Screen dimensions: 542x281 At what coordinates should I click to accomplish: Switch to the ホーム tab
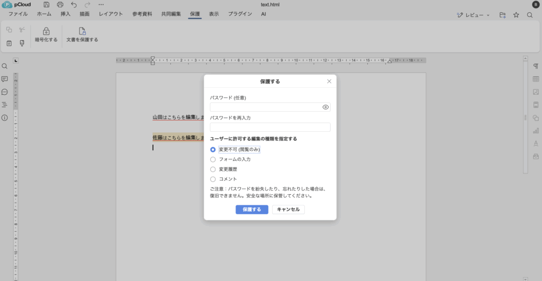pos(44,14)
